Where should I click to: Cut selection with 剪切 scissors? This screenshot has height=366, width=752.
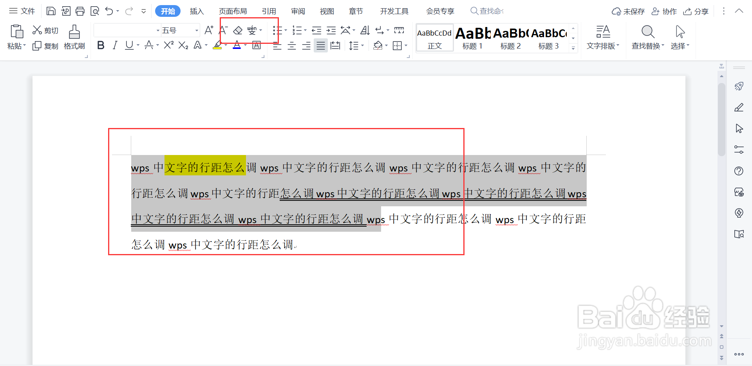45,30
